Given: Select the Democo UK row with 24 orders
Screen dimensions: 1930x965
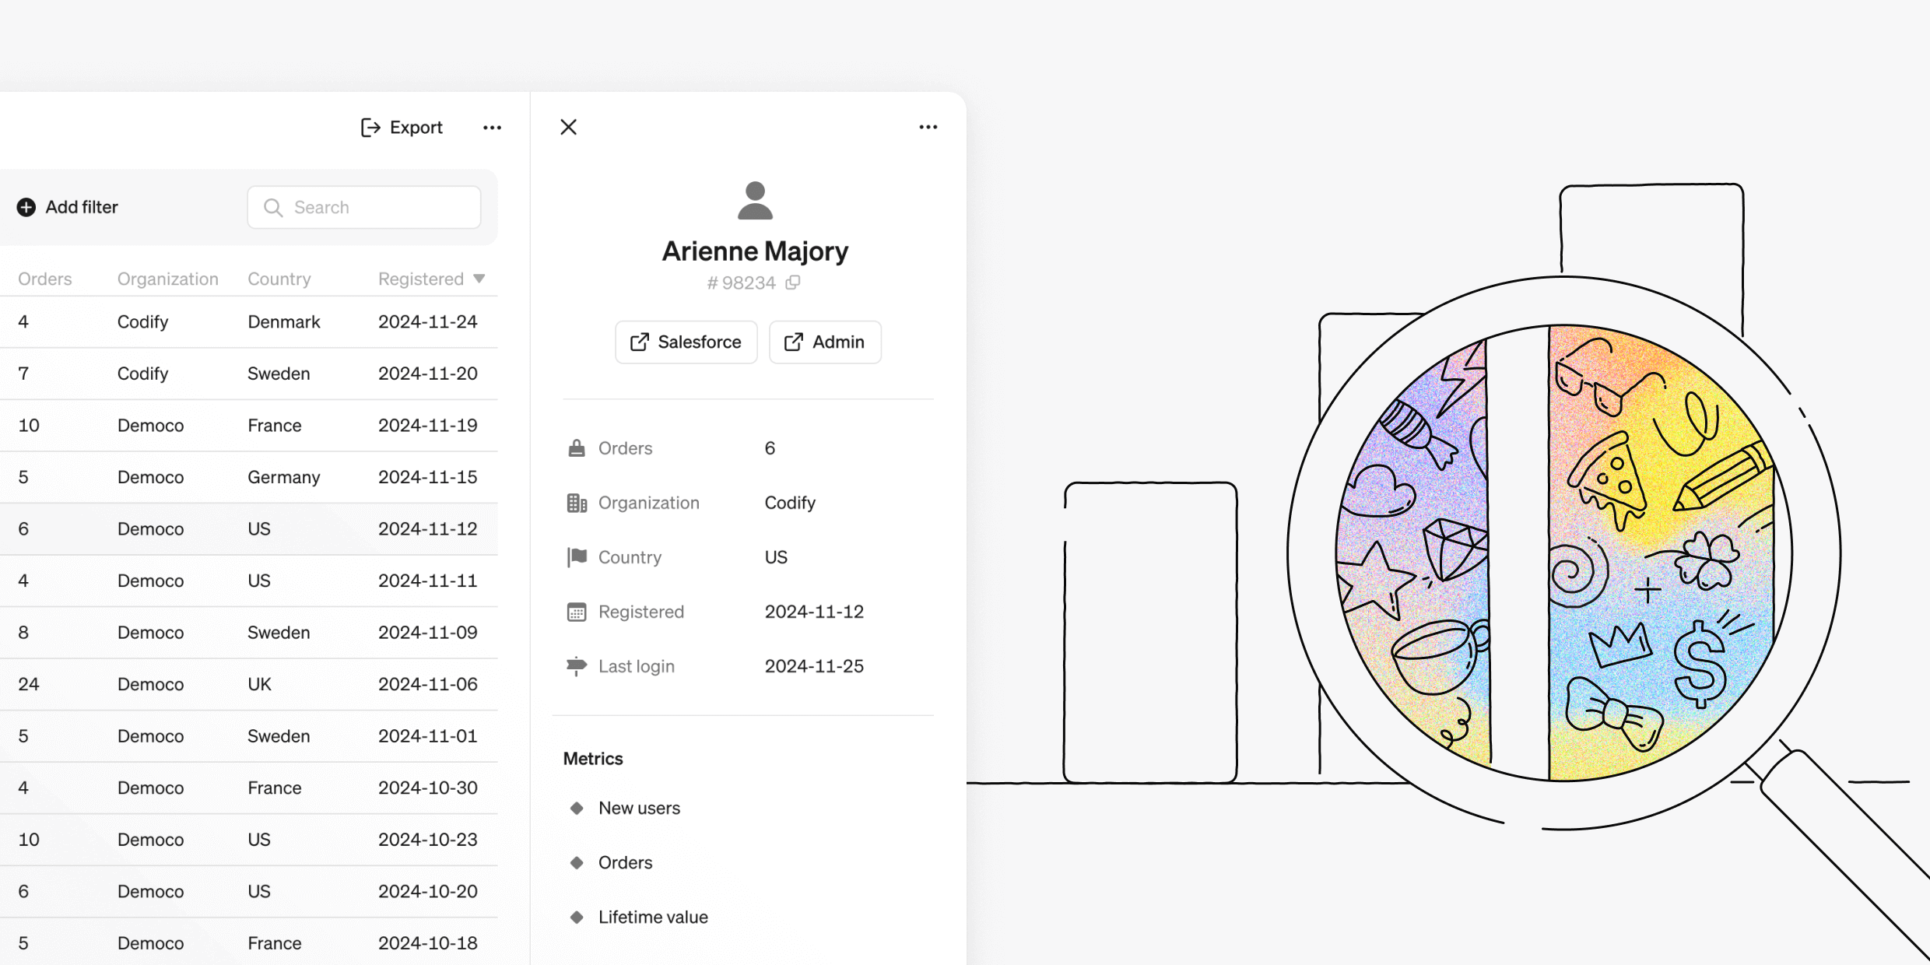Looking at the screenshot, I should click(247, 684).
